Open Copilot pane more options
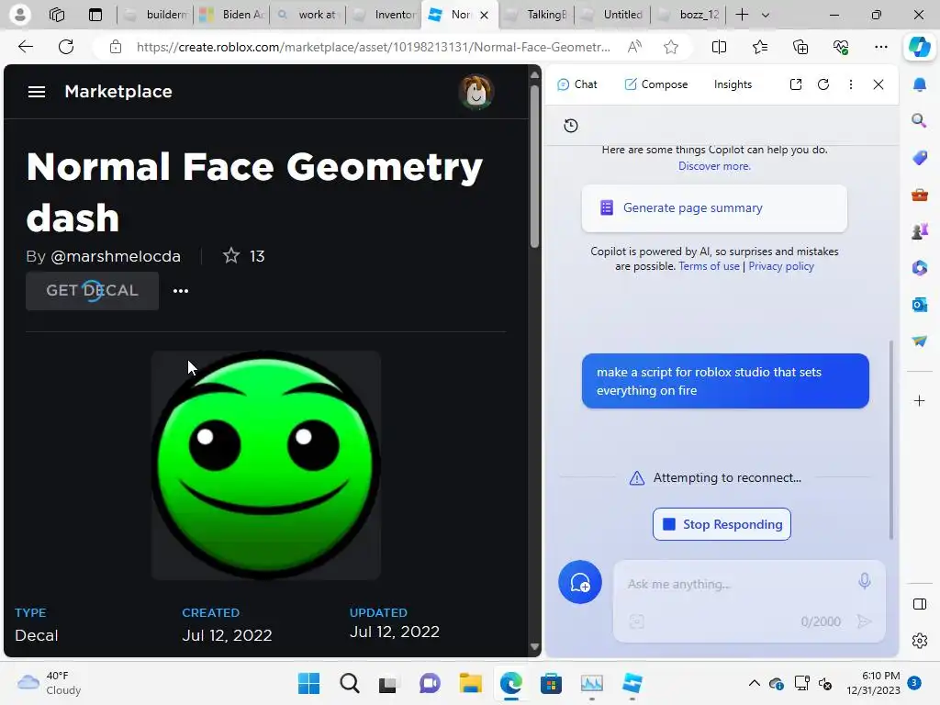Screen dimensions: 940x705 coord(851,84)
